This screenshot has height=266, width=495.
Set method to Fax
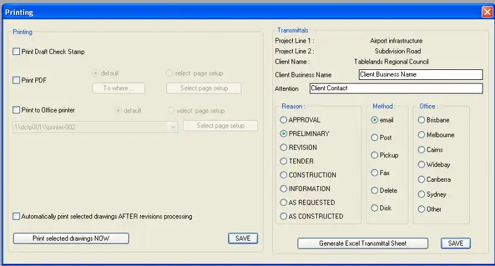(374, 173)
